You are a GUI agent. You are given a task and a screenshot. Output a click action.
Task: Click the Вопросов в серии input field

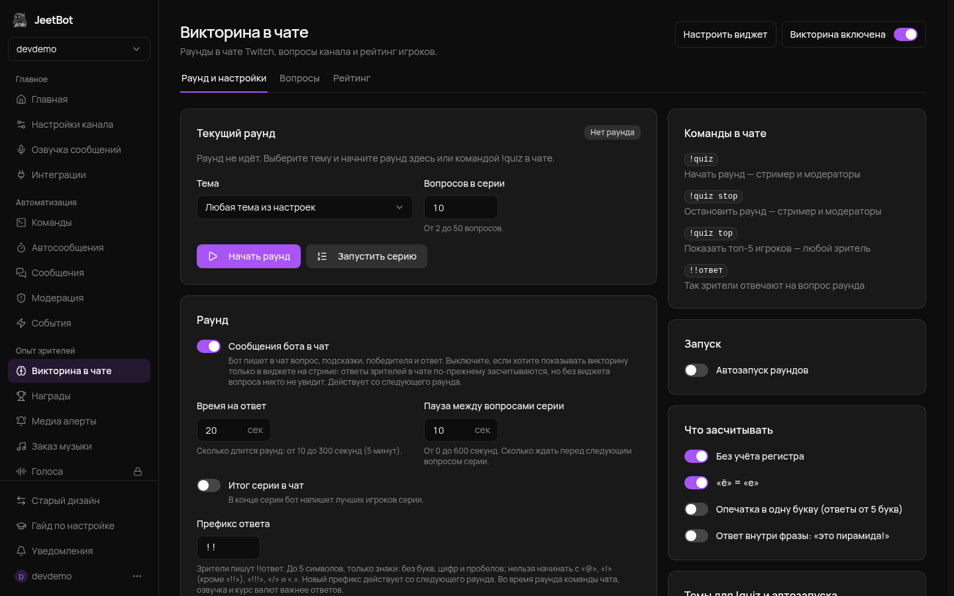pyautogui.click(x=461, y=207)
